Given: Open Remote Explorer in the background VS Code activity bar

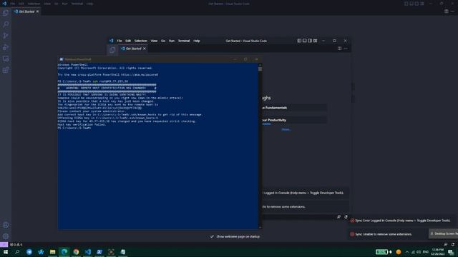Looking at the screenshot, I should point(6,59).
